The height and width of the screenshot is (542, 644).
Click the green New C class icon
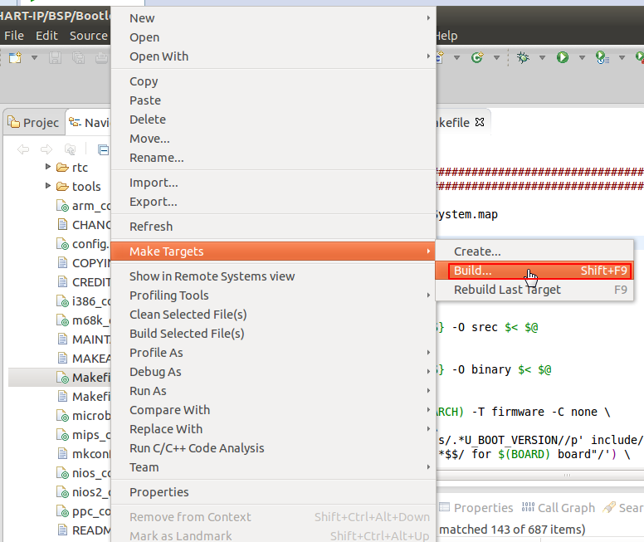point(477,57)
